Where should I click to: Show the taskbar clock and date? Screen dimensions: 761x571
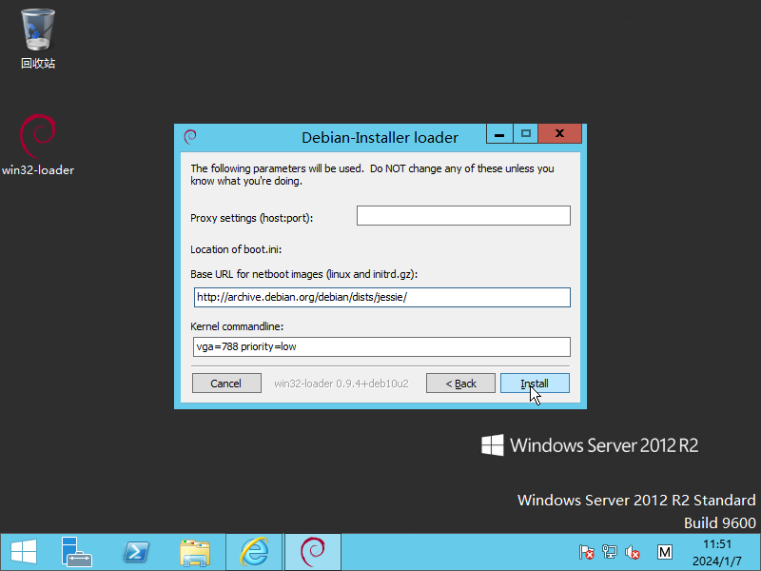coord(717,553)
